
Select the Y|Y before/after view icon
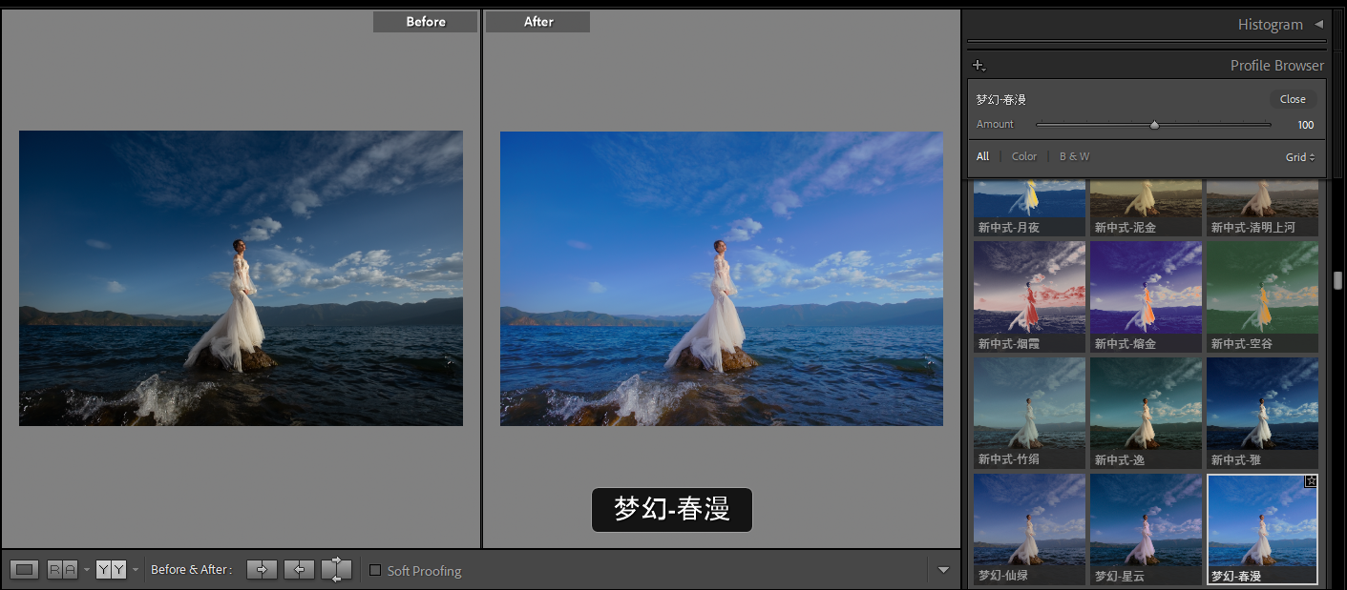[x=111, y=570]
